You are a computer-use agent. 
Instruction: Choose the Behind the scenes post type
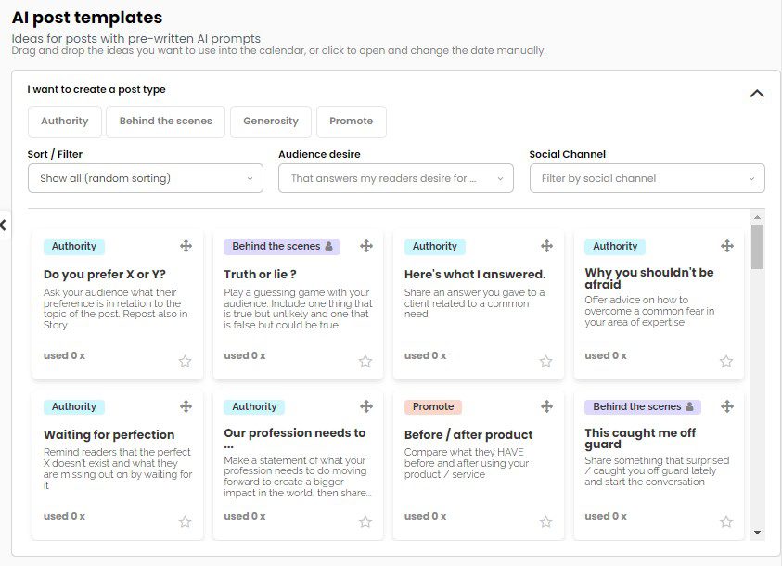tap(165, 122)
